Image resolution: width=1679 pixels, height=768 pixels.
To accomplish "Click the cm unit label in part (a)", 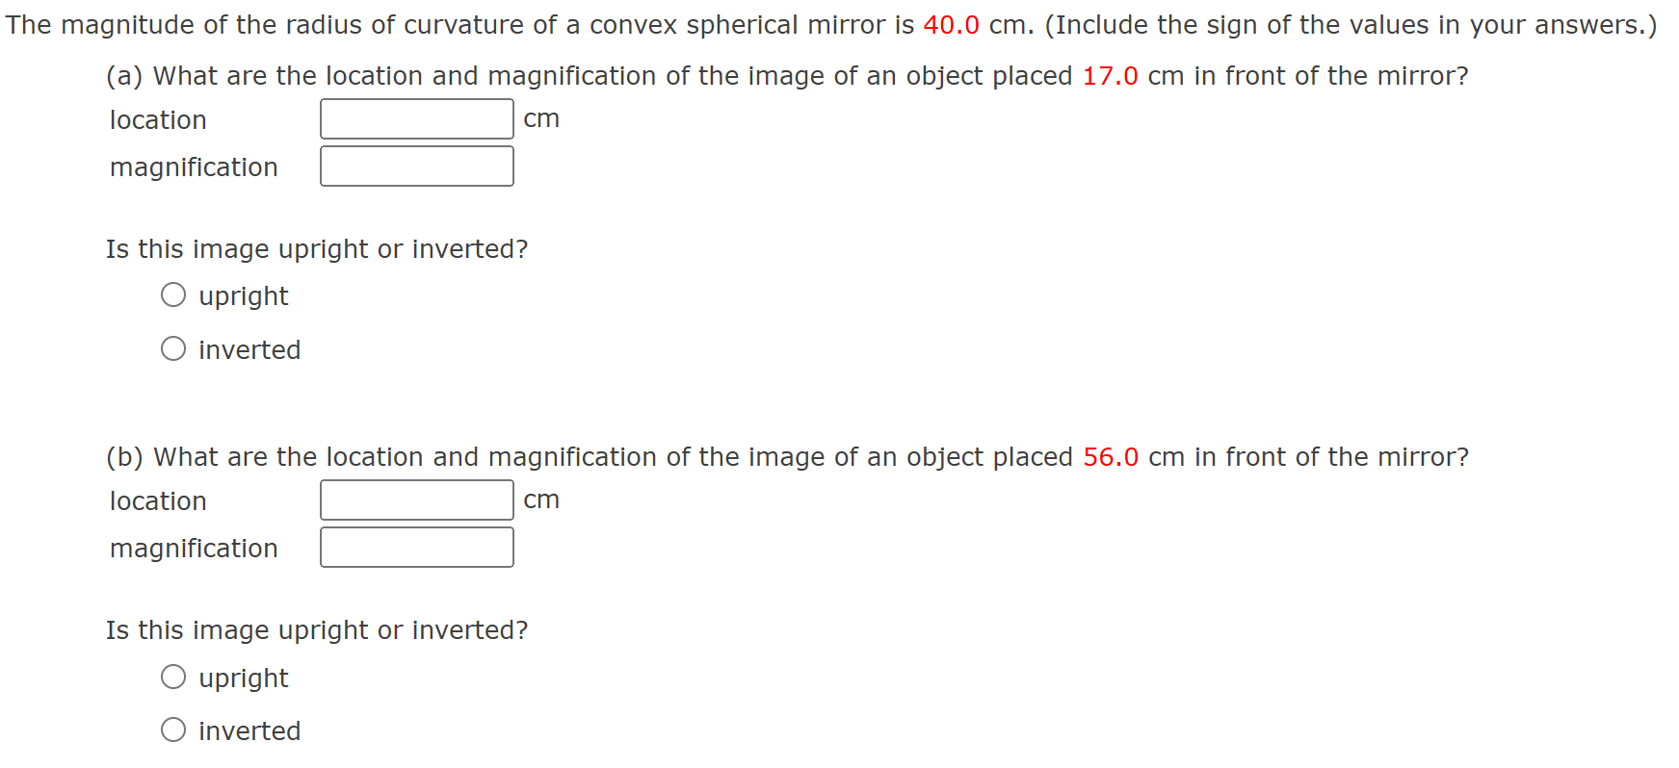I will (x=540, y=118).
